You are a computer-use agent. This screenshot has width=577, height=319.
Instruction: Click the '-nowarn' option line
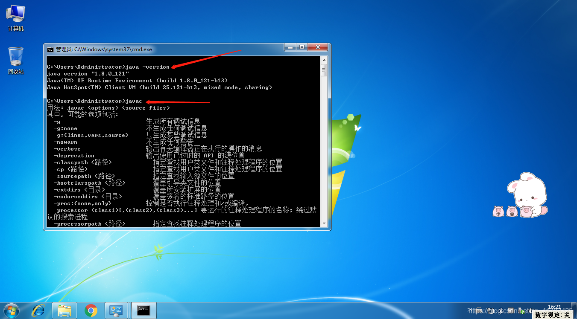pyautogui.click(x=123, y=142)
